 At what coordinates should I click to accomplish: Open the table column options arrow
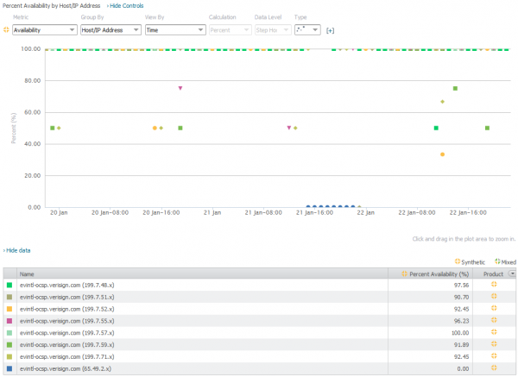click(x=512, y=273)
